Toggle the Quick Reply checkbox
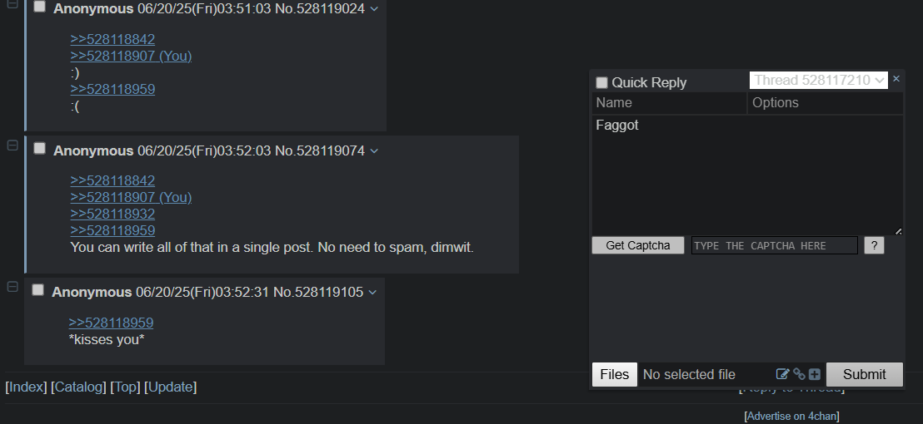 click(x=601, y=83)
